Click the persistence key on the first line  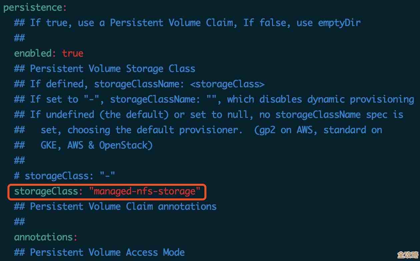coord(32,8)
